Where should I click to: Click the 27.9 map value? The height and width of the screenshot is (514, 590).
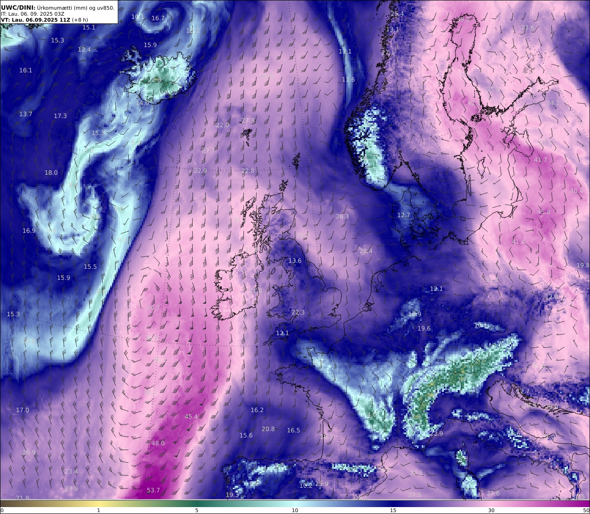71,489
